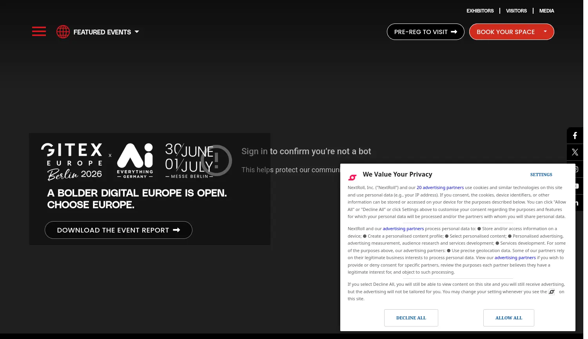Open the 20 advertising partners link
Viewport: 588px width, 339px height.
[x=440, y=187]
